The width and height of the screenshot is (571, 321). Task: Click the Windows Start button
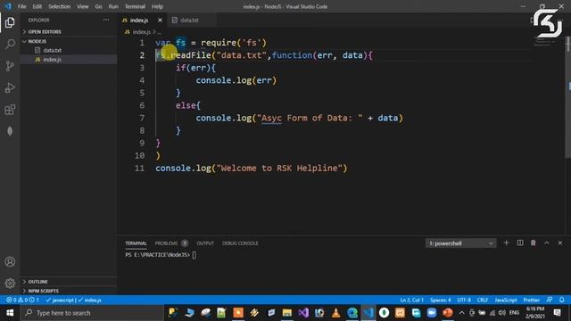(10, 313)
